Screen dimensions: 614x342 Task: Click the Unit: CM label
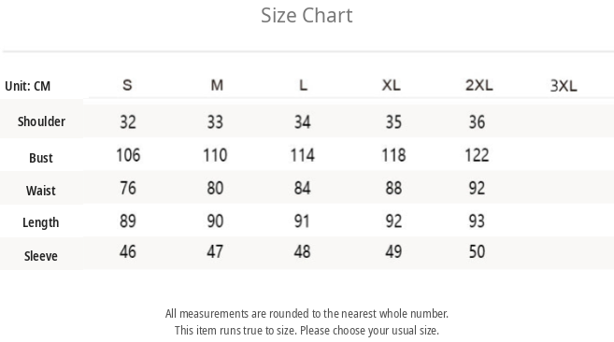(28, 86)
